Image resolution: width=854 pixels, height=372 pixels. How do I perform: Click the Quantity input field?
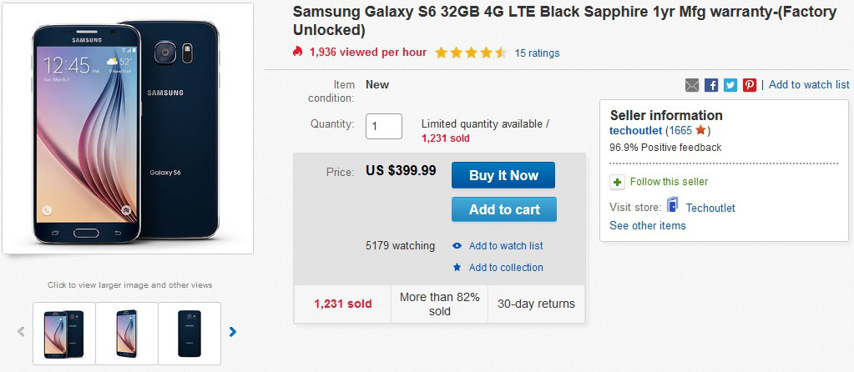pos(384,127)
